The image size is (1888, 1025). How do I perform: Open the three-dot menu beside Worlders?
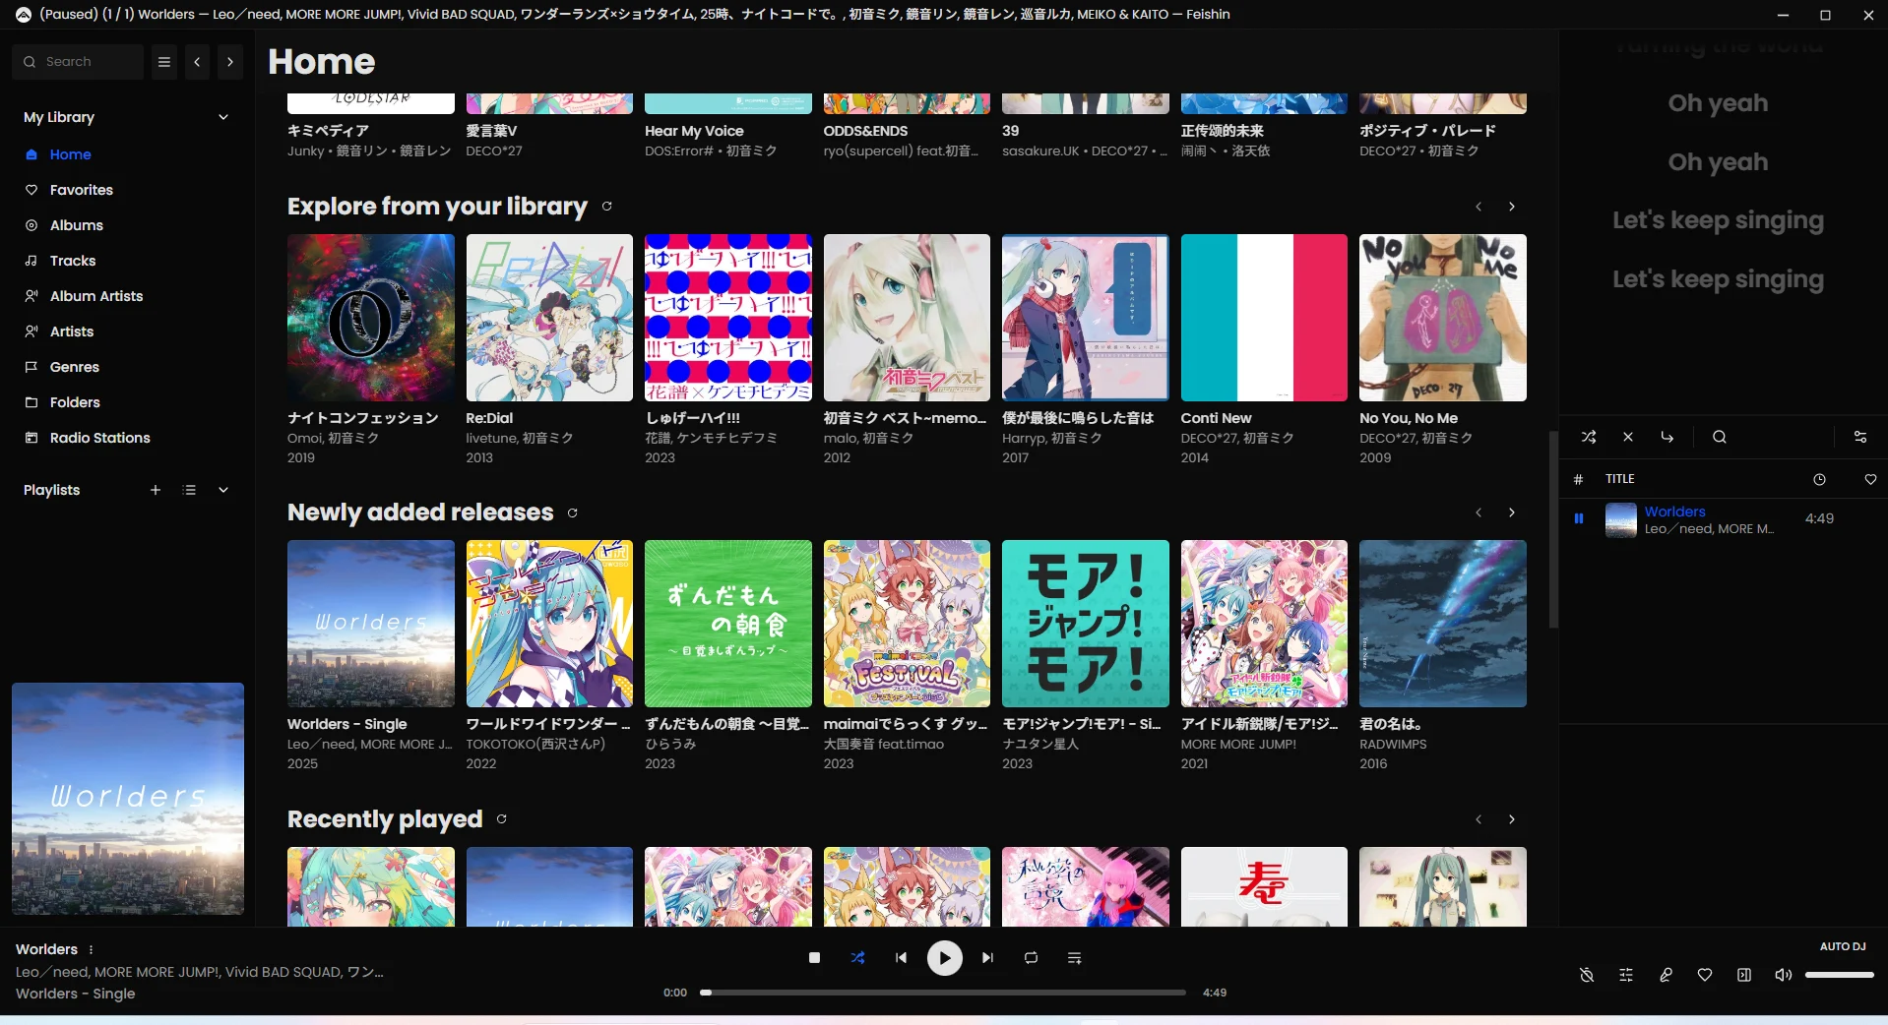coord(92,949)
